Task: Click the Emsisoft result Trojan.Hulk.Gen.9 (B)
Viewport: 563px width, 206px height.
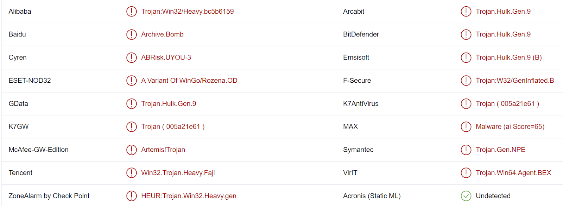Action: point(509,57)
